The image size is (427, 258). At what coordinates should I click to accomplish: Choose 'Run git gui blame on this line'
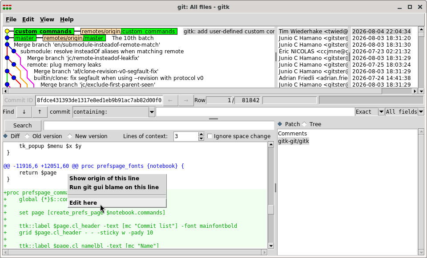pyautogui.click(x=117, y=187)
